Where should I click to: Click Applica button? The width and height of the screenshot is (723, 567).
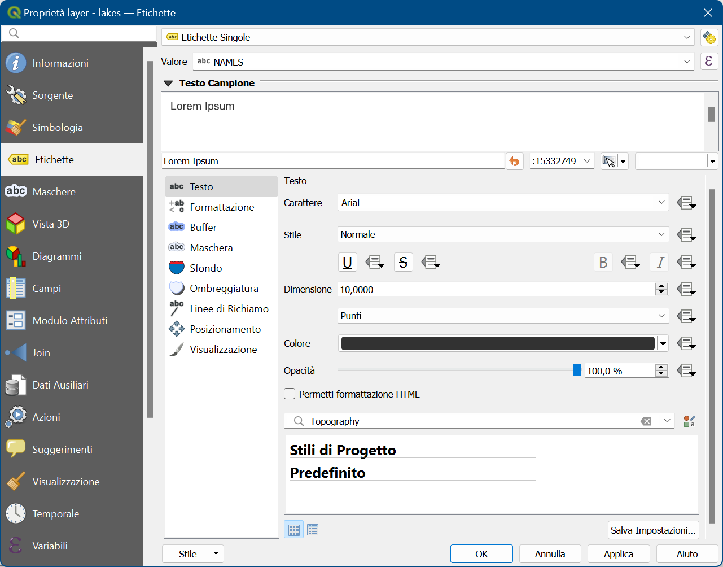(x=619, y=554)
